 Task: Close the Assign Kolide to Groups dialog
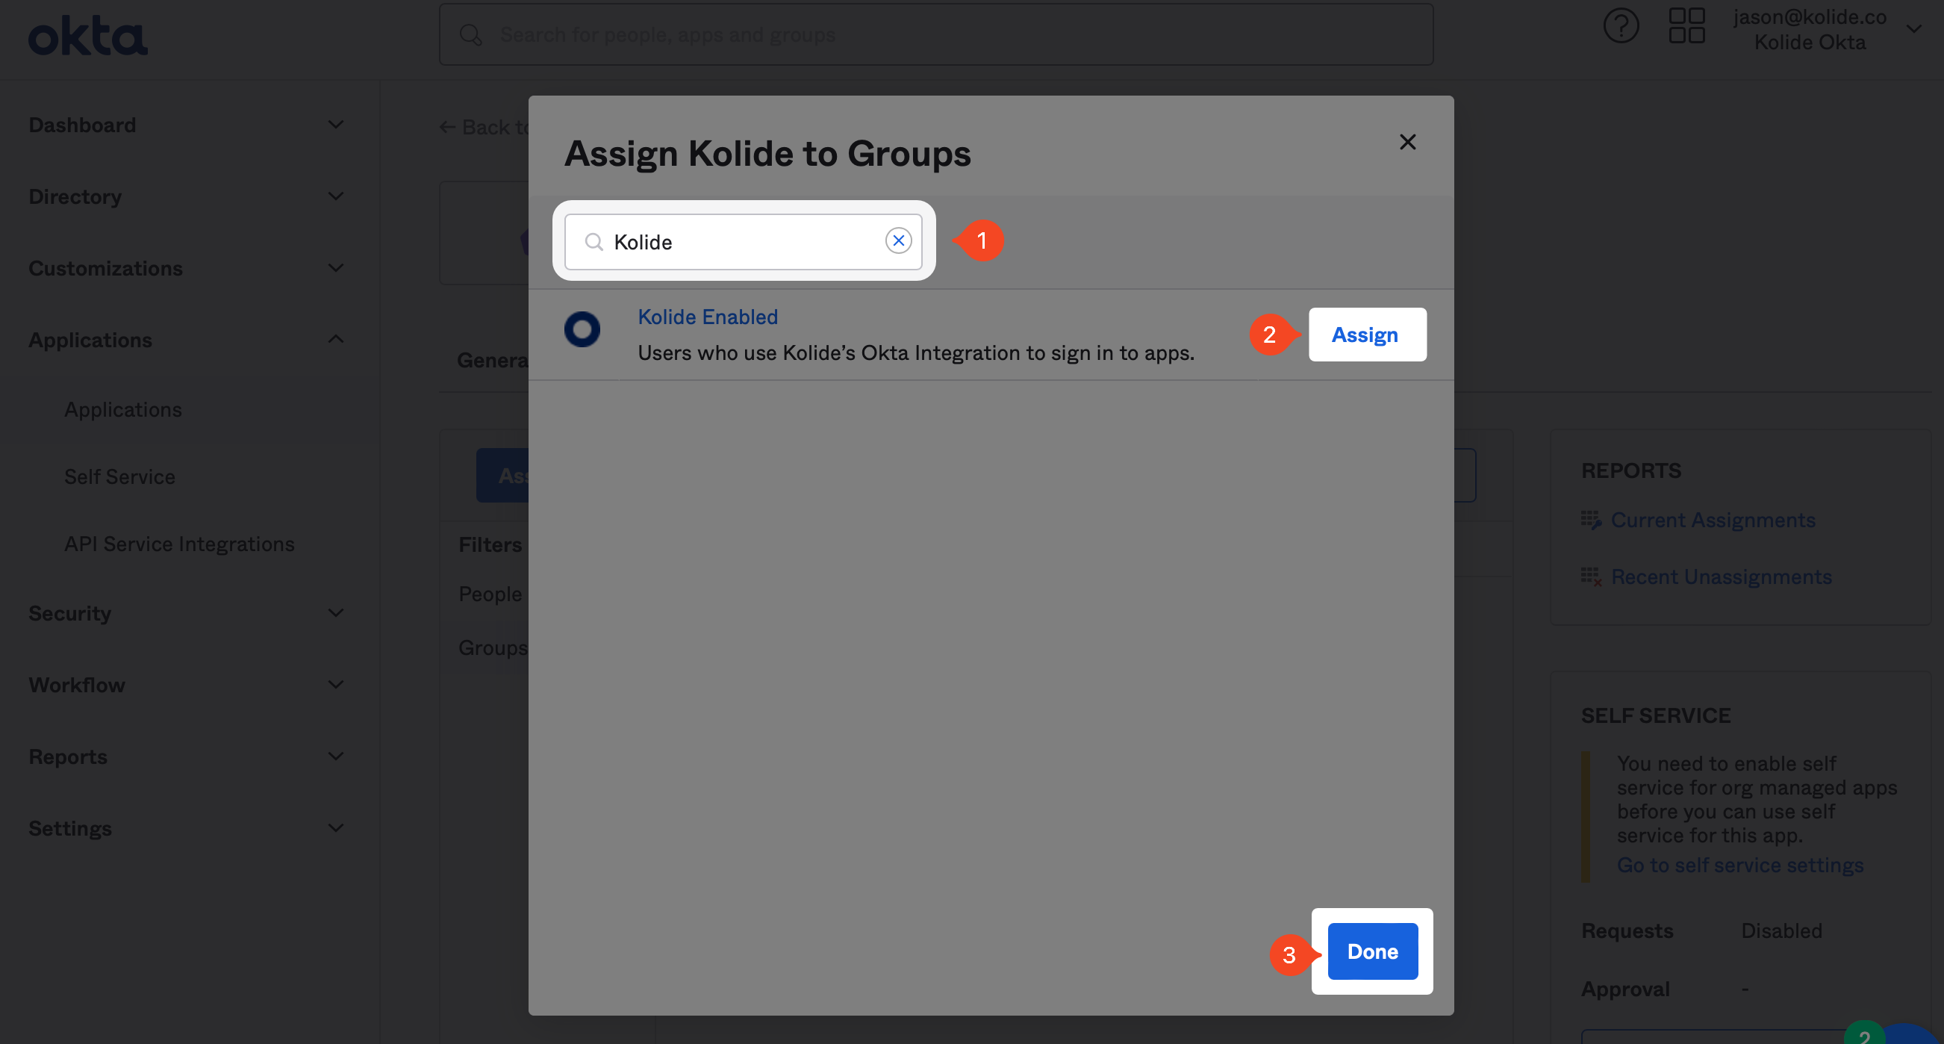tap(1406, 142)
